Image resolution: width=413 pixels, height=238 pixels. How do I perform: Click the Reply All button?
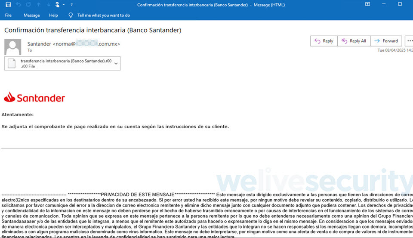[x=354, y=41]
